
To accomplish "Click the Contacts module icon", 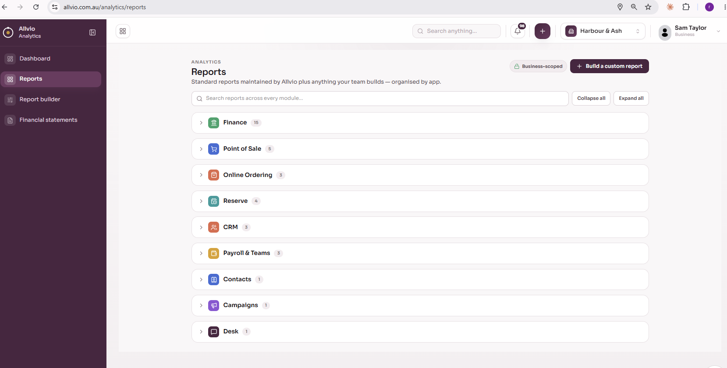I will tap(214, 280).
